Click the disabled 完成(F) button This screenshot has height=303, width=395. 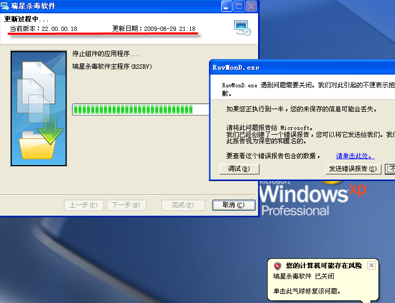pyautogui.click(x=183, y=205)
